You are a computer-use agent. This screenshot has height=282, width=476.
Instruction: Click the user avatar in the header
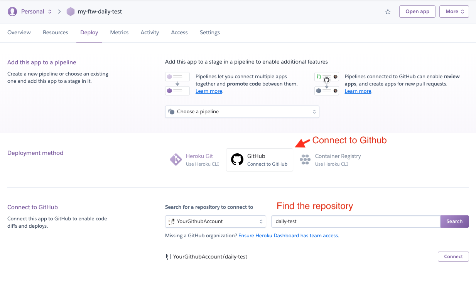coord(12,12)
